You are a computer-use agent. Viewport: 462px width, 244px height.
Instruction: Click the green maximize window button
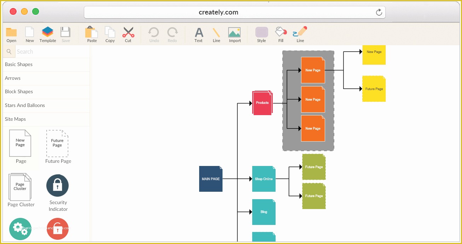(36, 11)
